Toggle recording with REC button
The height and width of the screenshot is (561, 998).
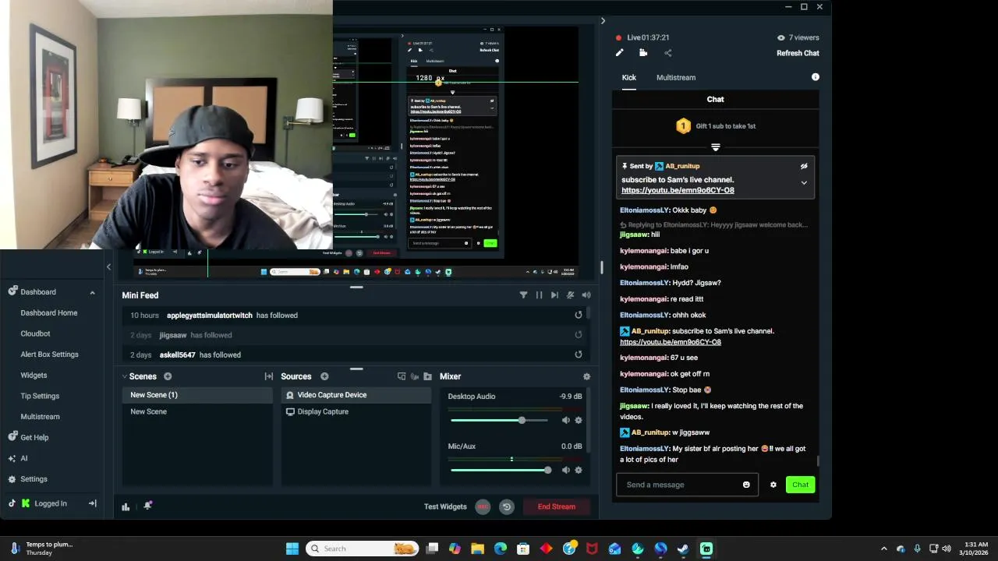click(483, 506)
